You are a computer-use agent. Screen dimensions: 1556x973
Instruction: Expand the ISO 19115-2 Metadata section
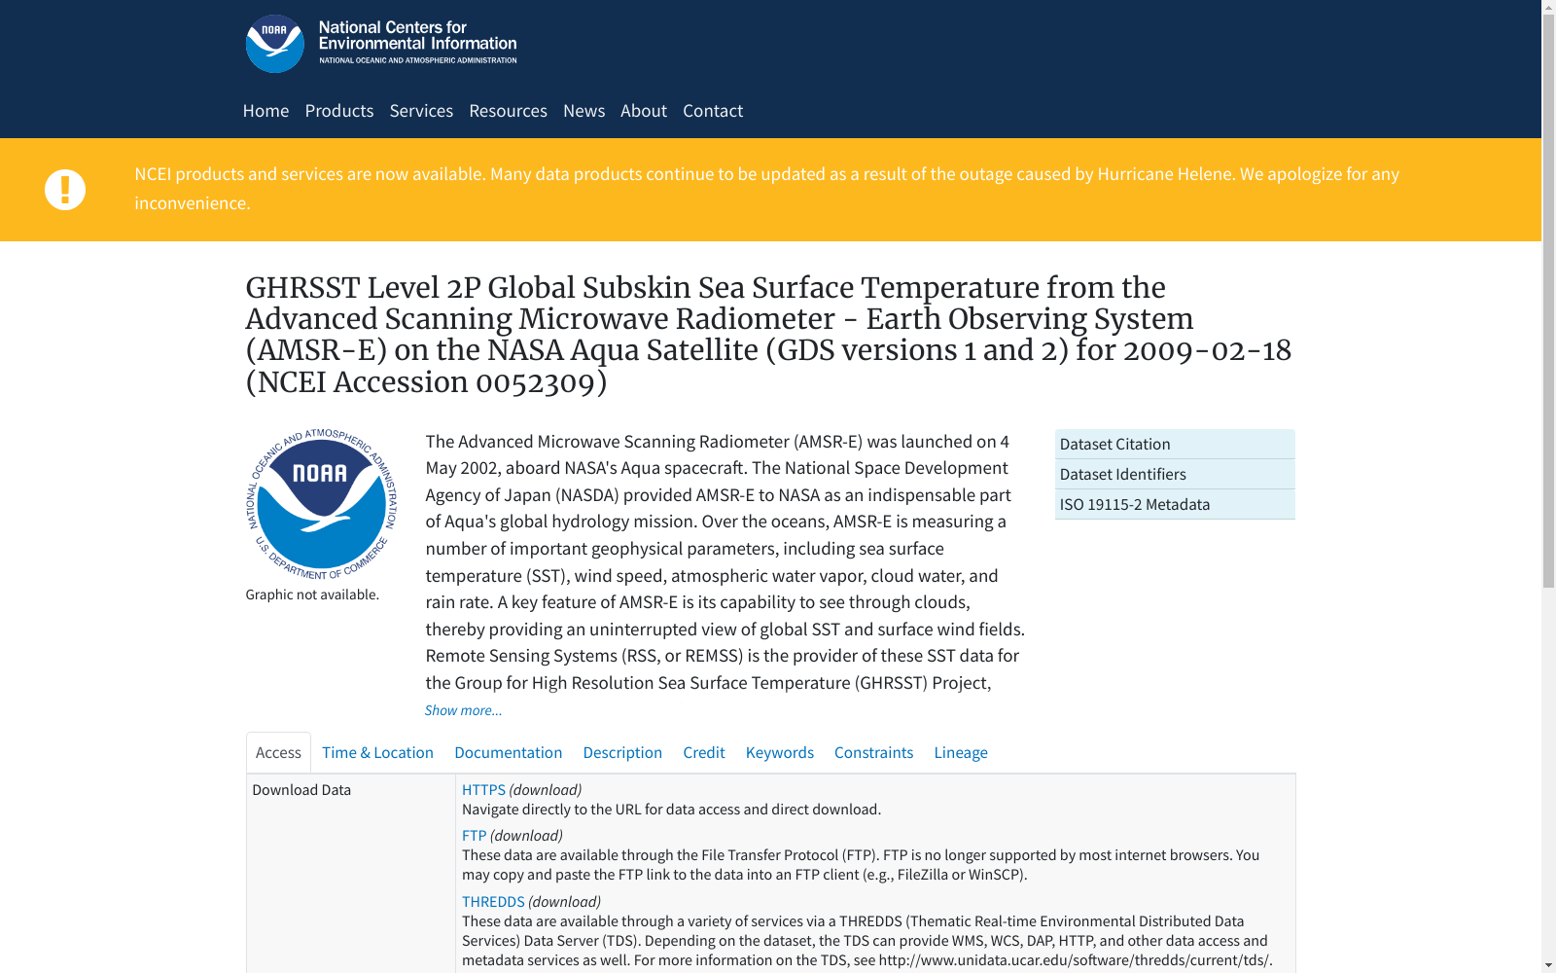tap(1175, 505)
